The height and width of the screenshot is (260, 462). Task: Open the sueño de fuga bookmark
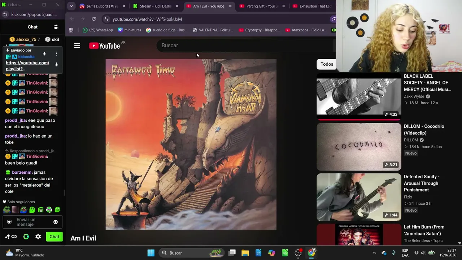(167, 30)
